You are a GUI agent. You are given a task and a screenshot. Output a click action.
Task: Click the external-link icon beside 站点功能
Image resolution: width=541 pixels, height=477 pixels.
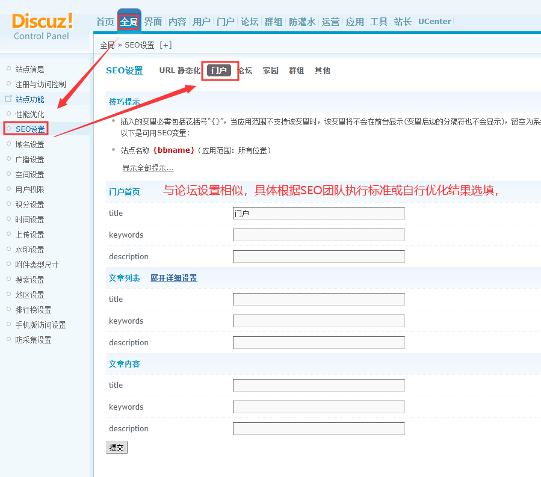tap(8, 99)
